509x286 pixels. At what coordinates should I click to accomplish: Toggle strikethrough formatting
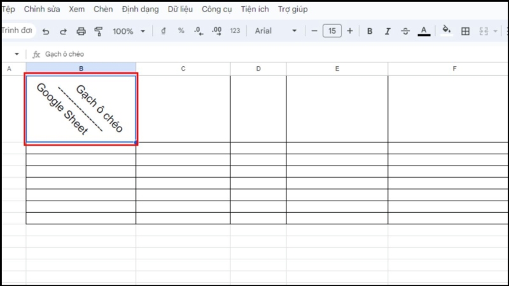(405, 31)
